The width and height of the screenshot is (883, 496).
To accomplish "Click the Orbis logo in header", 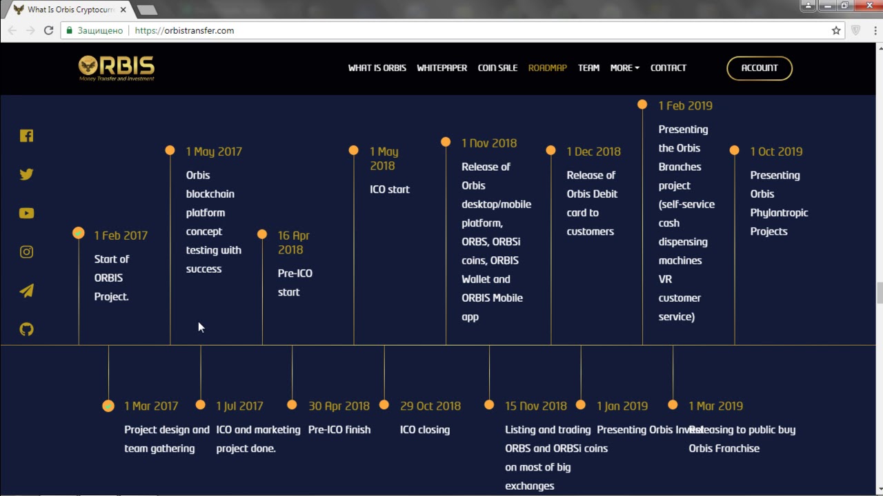I will [117, 68].
